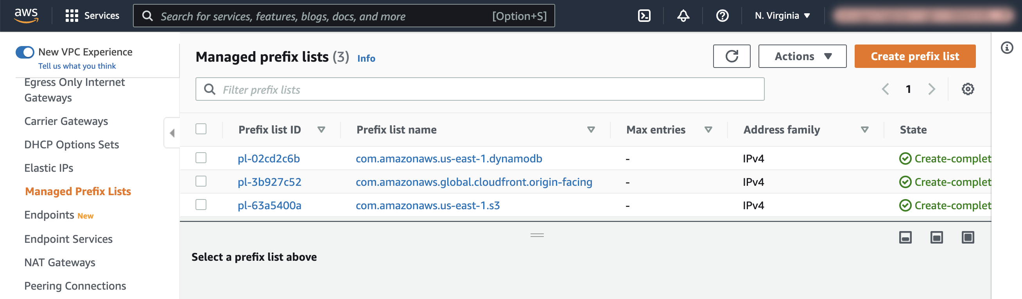
Task: Open prefix list pl-02cd2c6b
Action: pos(269,158)
